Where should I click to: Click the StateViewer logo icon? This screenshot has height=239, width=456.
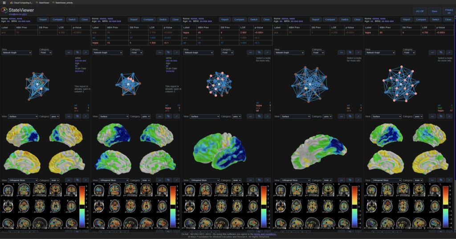(4, 10)
